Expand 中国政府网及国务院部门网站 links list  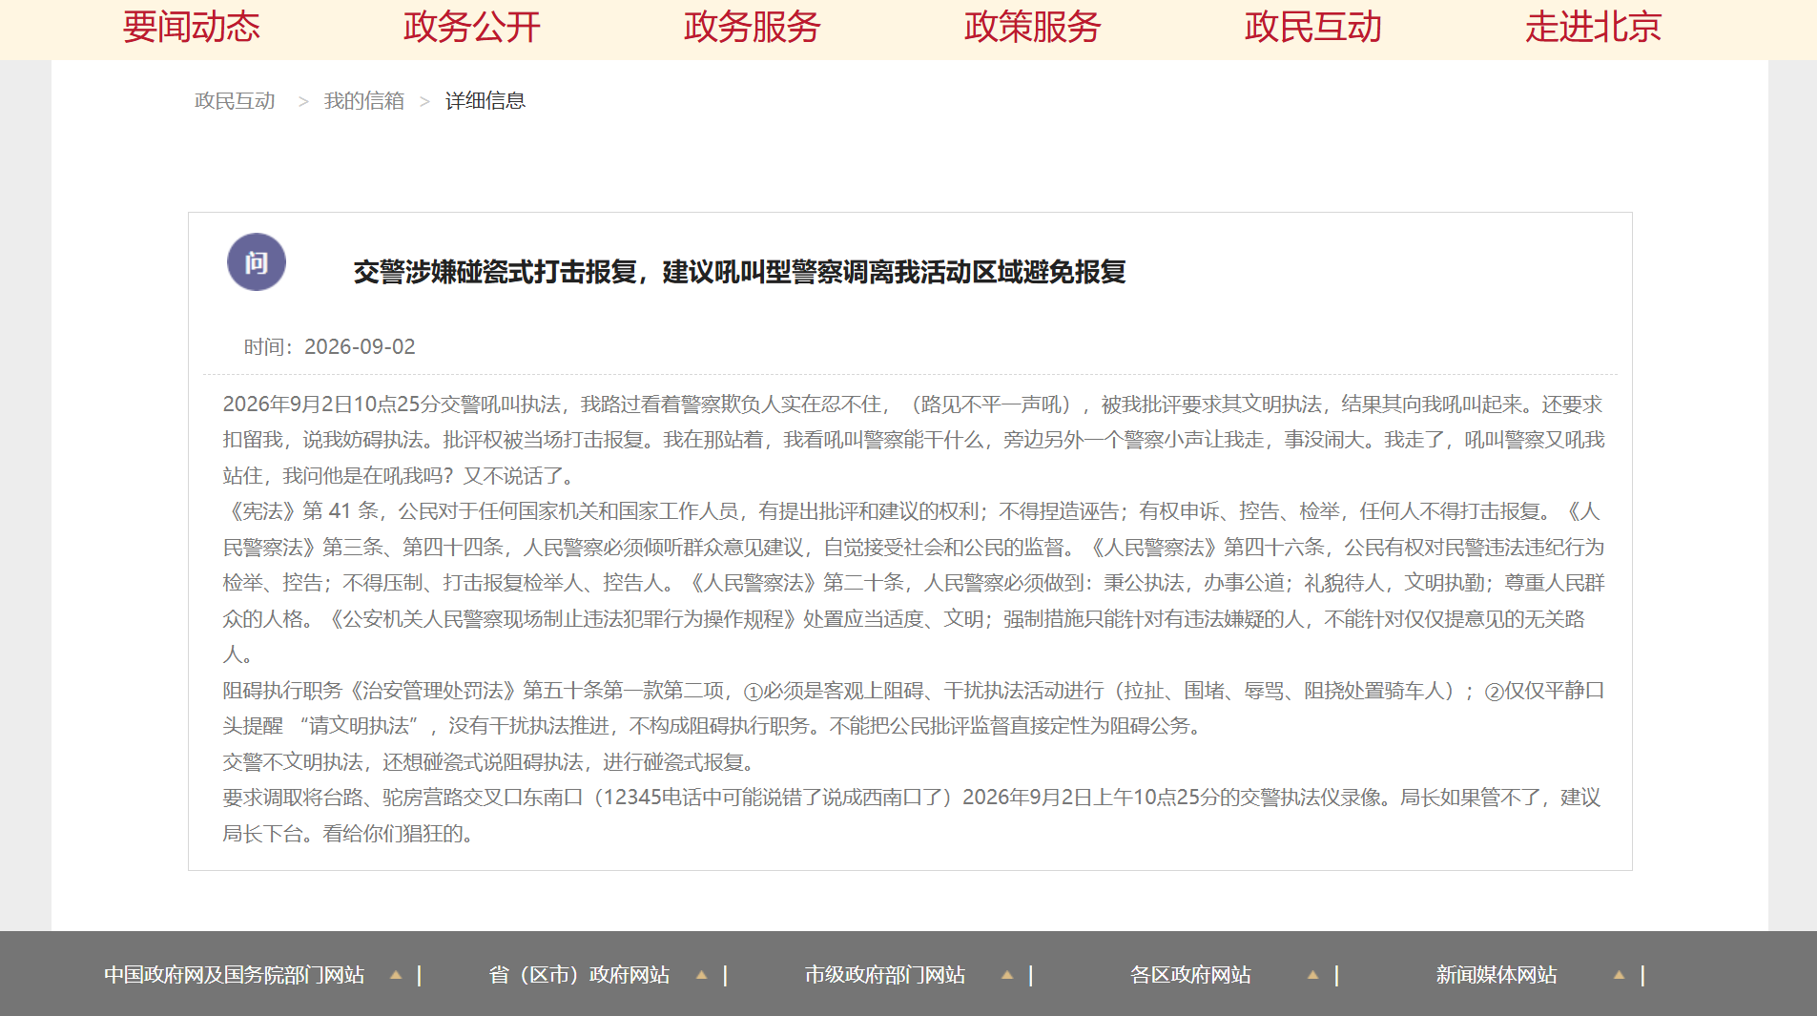[234, 975]
